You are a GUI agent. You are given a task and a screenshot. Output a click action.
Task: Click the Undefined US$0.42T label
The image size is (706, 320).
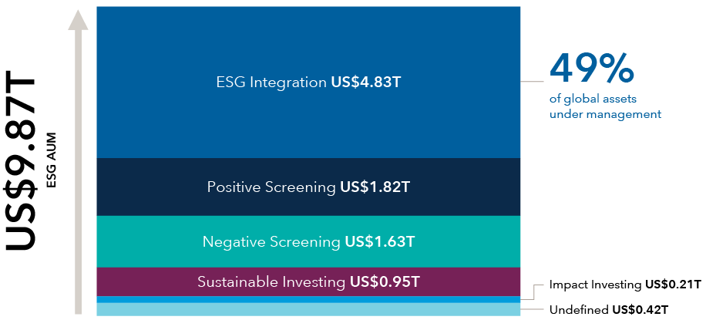[x=609, y=310]
